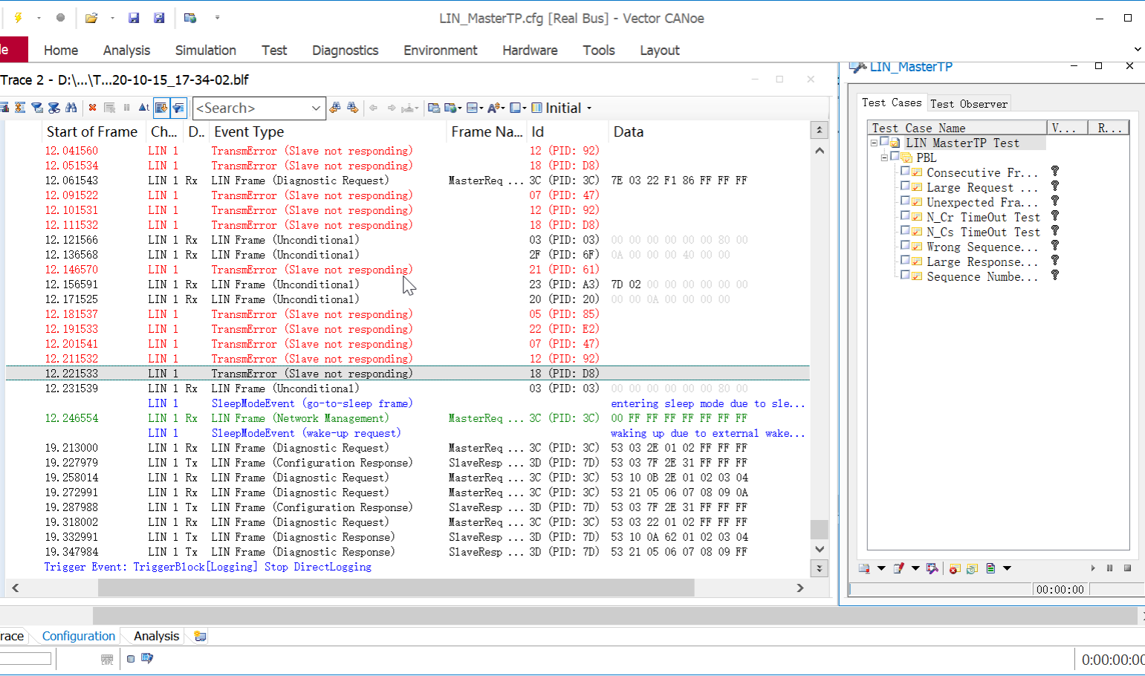Image resolution: width=1145 pixels, height=676 pixels.
Task: Open the Environment ribbon tab
Action: [x=441, y=51]
